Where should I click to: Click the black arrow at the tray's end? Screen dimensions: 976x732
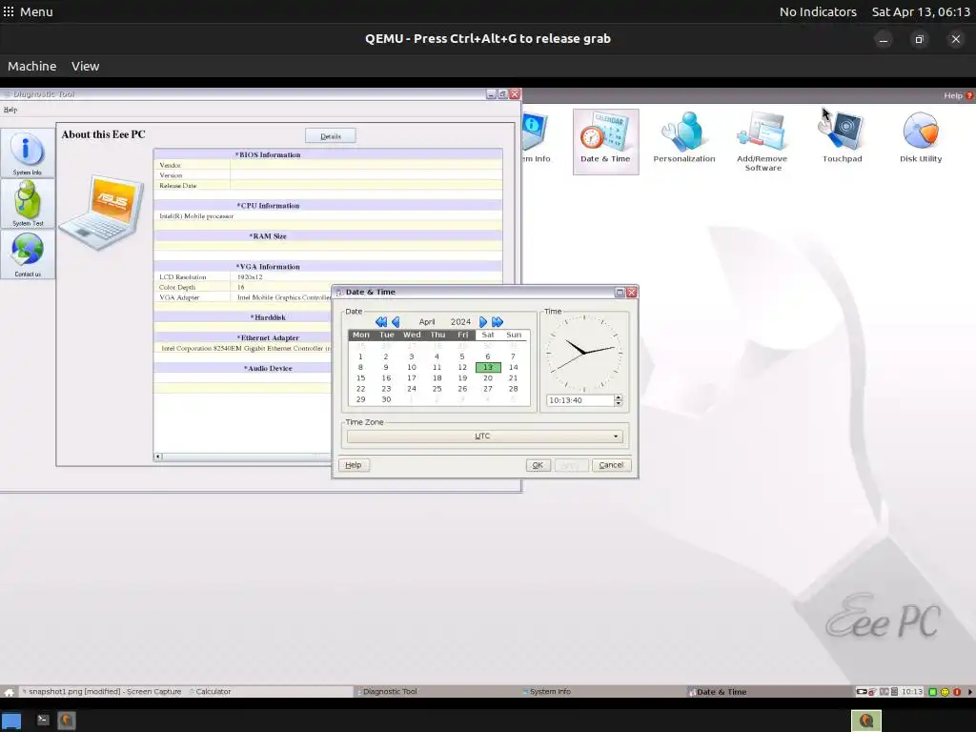pos(969,692)
